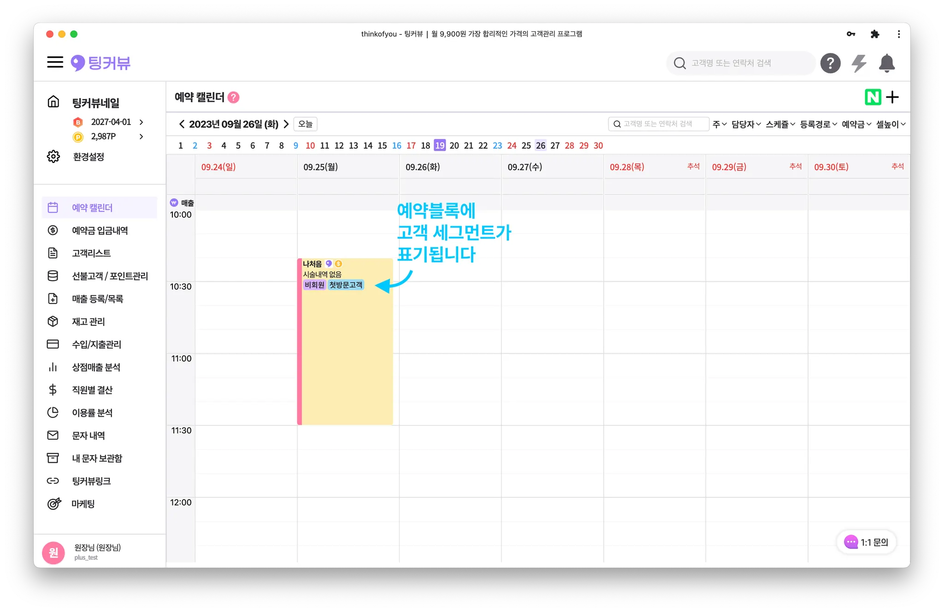This screenshot has height=612, width=944.
Task: Open help via the gray question mark icon
Action: pyautogui.click(x=830, y=63)
